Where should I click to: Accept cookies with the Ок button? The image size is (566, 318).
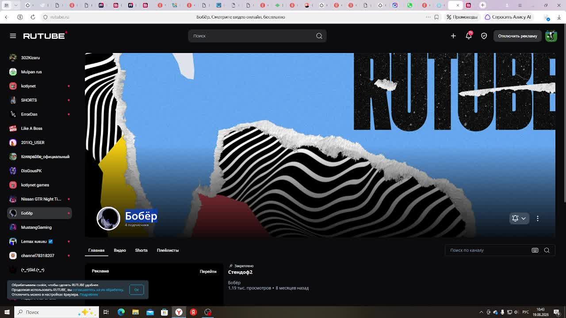(x=137, y=290)
